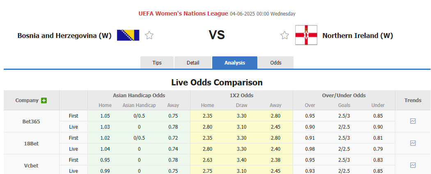Select the Analysis tab
The height and width of the screenshot is (174, 431).
(235, 62)
